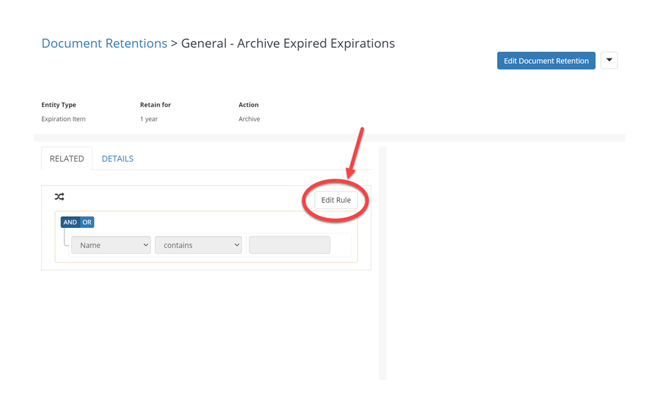This screenshot has height=396, width=648.
Task: Open the caret menu beside Edit Document Retention
Action: (609, 60)
